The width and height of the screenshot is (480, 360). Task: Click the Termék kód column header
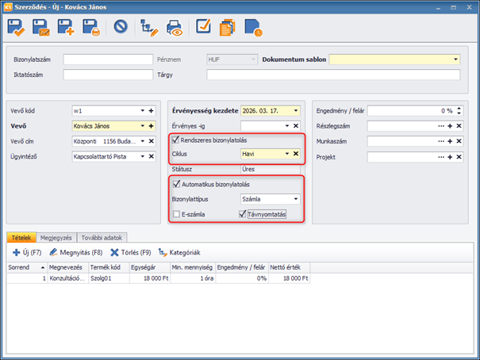point(109,267)
